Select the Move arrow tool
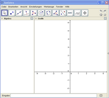The height and width of the screenshot is (98, 109). (5, 13)
